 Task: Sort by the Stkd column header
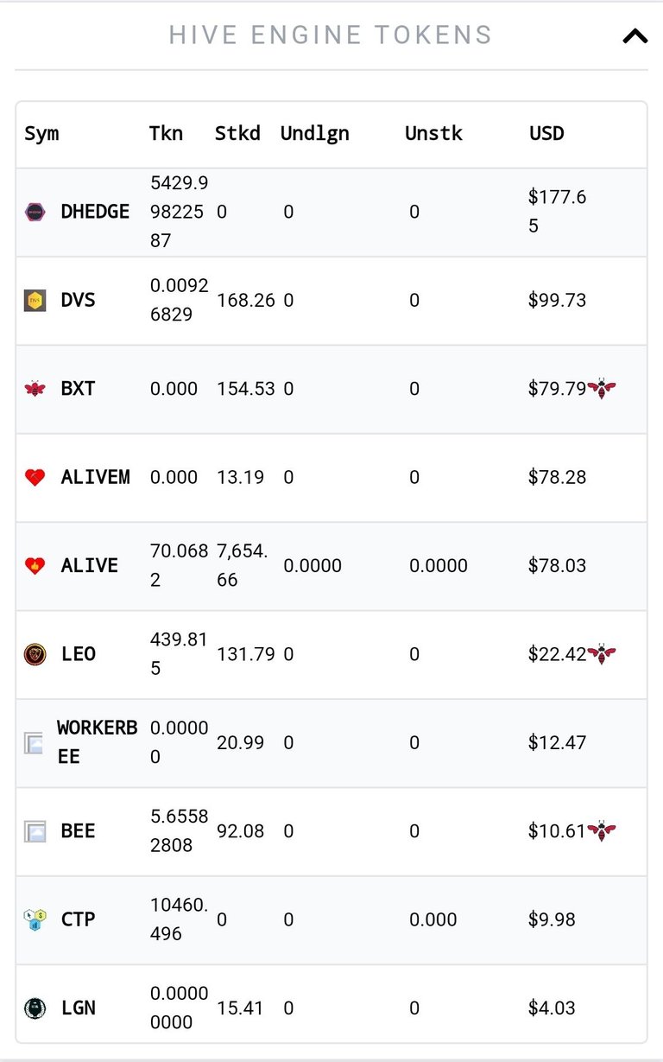[237, 133]
